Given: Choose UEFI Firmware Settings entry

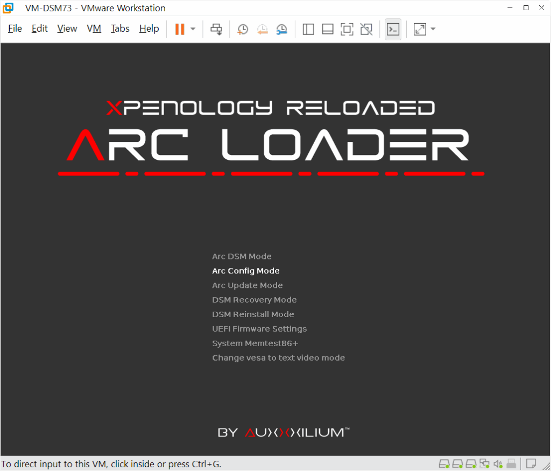Looking at the screenshot, I should (x=259, y=329).
